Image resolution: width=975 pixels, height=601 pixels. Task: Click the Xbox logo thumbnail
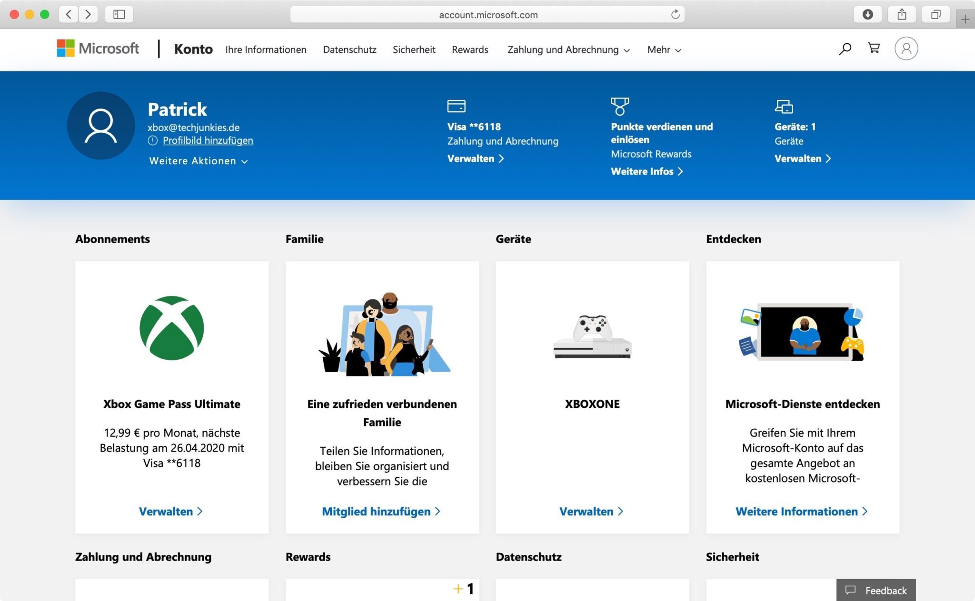172,328
